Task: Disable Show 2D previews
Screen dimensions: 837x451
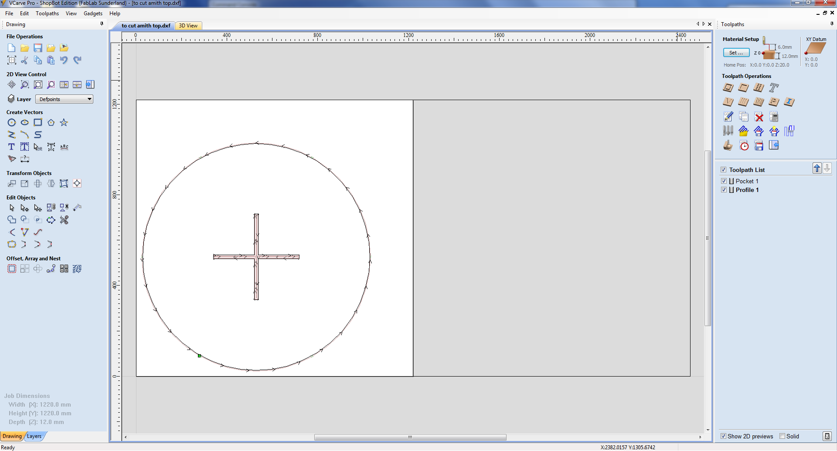Action: click(x=724, y=436)
